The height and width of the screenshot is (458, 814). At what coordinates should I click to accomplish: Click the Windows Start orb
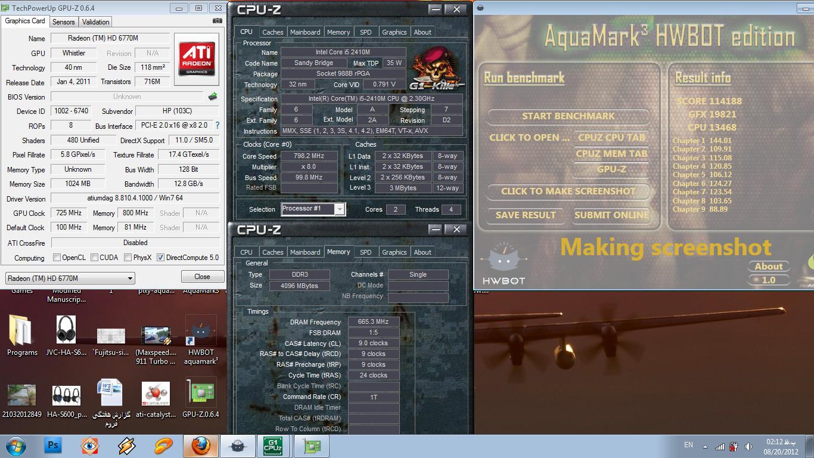pyautogui.click(x=16, y=445)
